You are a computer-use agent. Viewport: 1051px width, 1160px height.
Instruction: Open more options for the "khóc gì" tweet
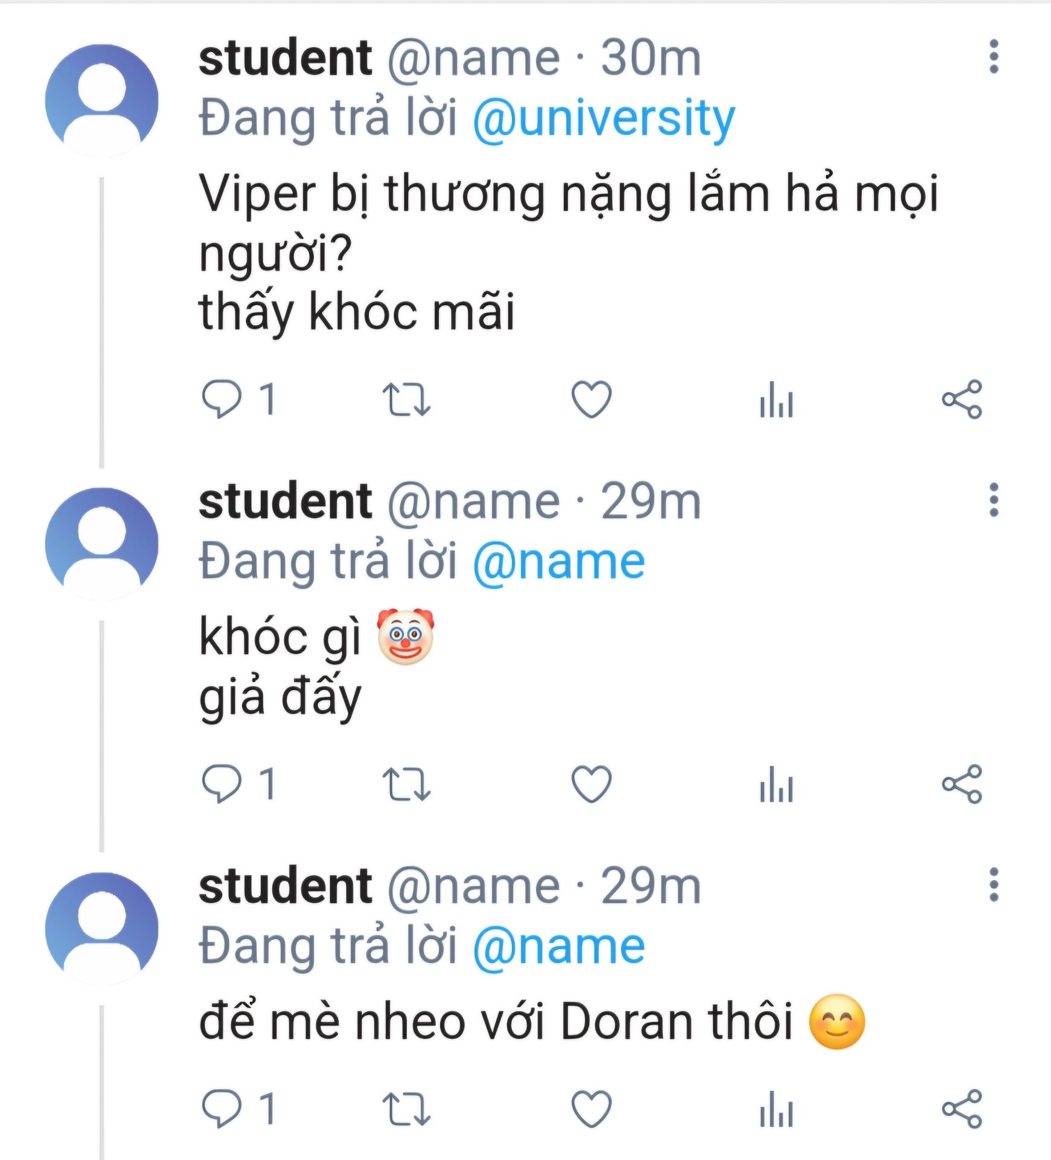tap(994, 500)
